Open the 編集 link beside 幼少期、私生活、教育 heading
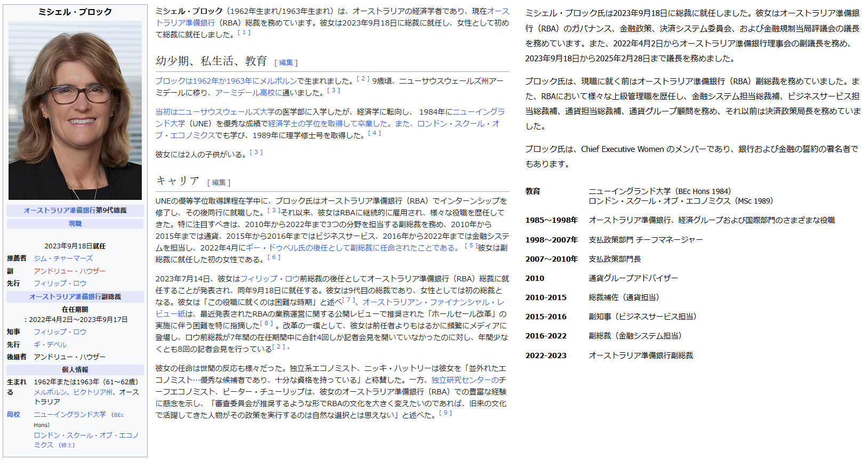862x460 pixels. [286, 63]
